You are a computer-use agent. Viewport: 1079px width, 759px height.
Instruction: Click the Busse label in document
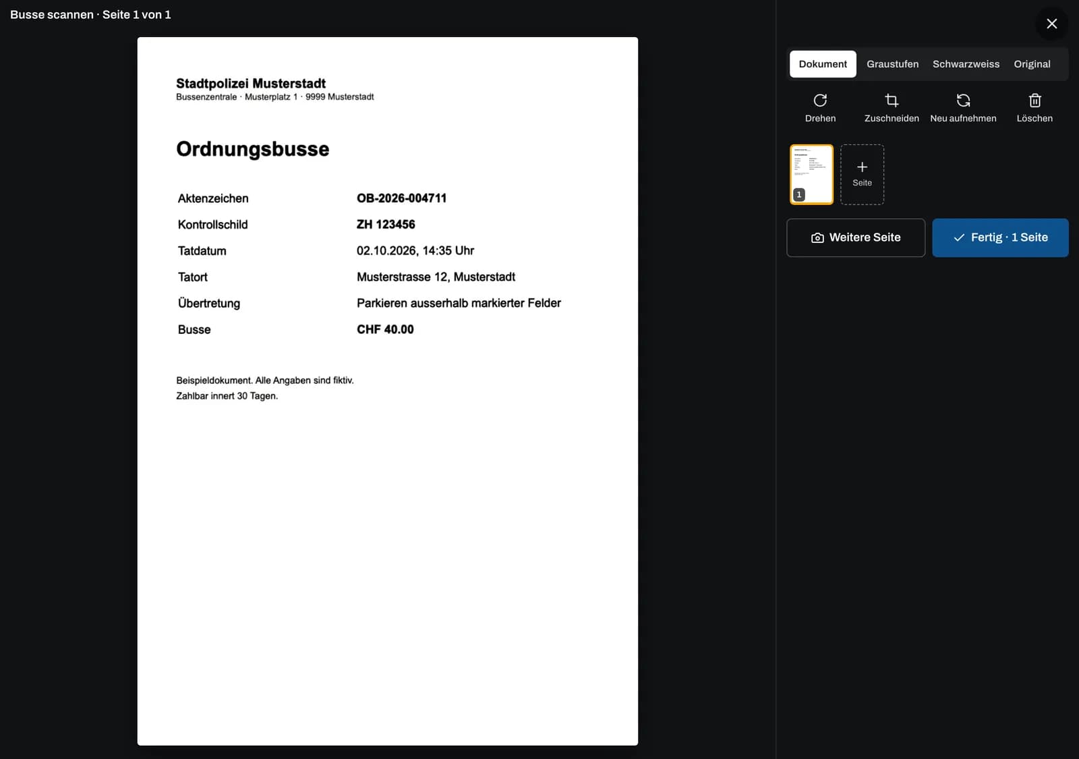pos(194,330)
